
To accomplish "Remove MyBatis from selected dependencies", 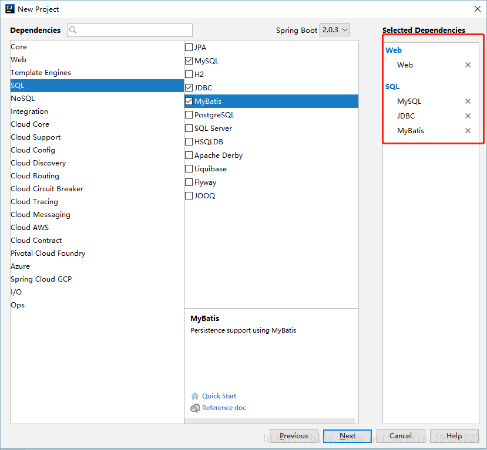I will pyautogui.click(x=468, y=131).
